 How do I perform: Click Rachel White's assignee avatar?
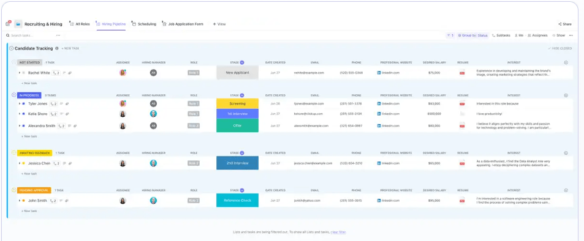[123, 73]
